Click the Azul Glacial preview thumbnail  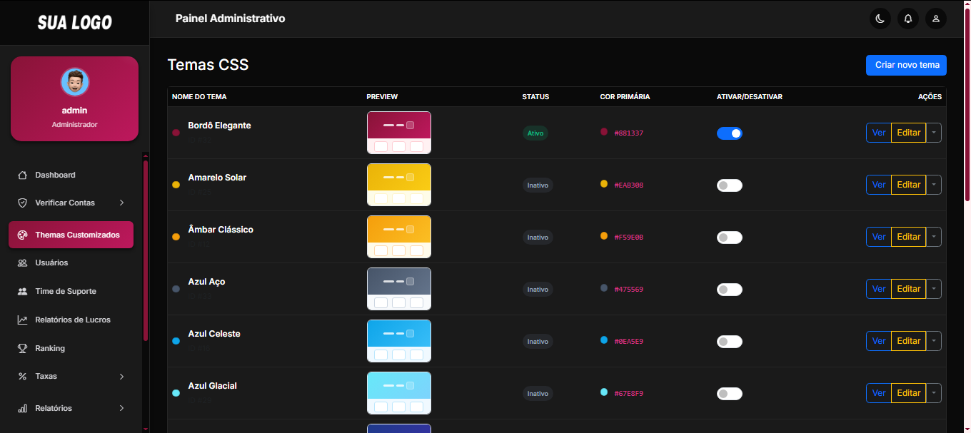[398, 393]
